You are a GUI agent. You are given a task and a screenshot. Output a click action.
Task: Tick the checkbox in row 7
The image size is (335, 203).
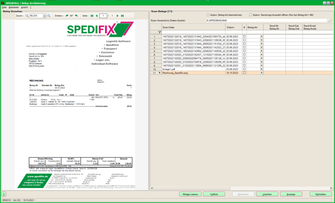coord(244,58)
